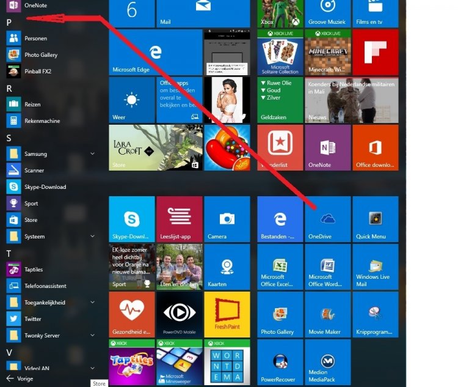Open the Wunderlist tile
The width and height of the screenshot is (458, 387).
280,148
